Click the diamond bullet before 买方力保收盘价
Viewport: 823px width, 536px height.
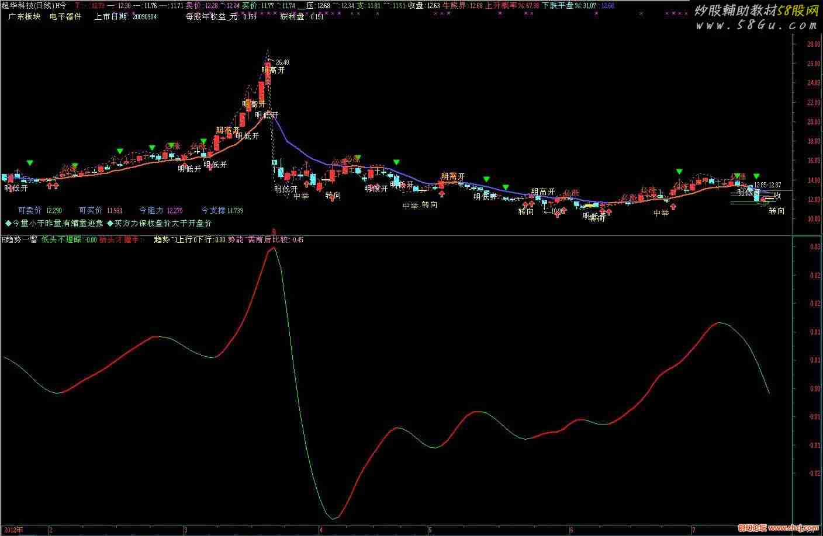[x=110, y=223]
